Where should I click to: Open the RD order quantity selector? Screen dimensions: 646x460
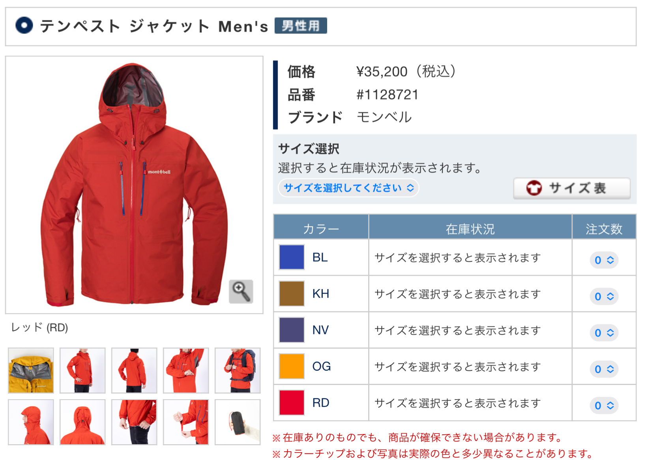pos(604,405)
